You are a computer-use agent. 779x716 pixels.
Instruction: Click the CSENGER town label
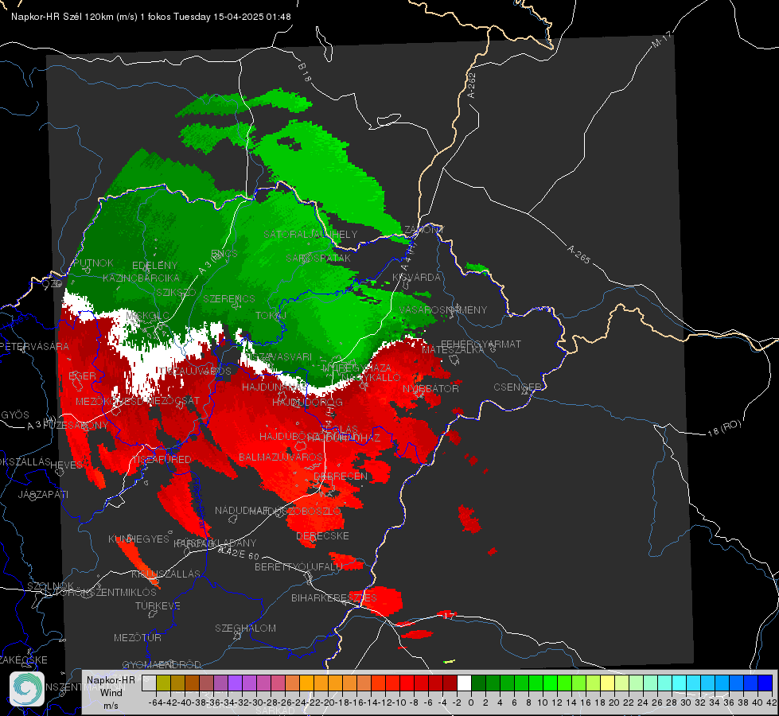(517, 387)
